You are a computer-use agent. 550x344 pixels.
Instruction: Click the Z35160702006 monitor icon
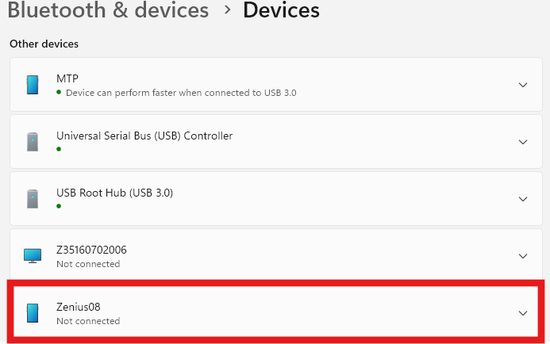pyautogui.click(x=33, y=255)
